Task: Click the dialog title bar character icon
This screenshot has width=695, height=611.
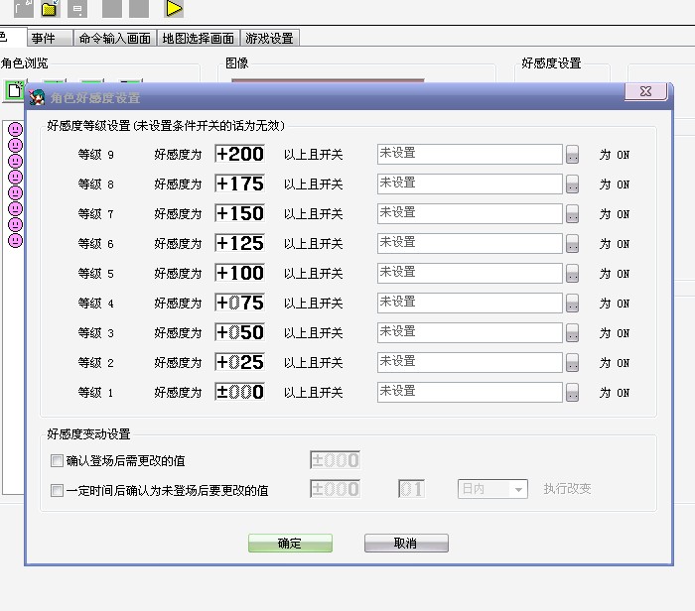Action: 38,97
